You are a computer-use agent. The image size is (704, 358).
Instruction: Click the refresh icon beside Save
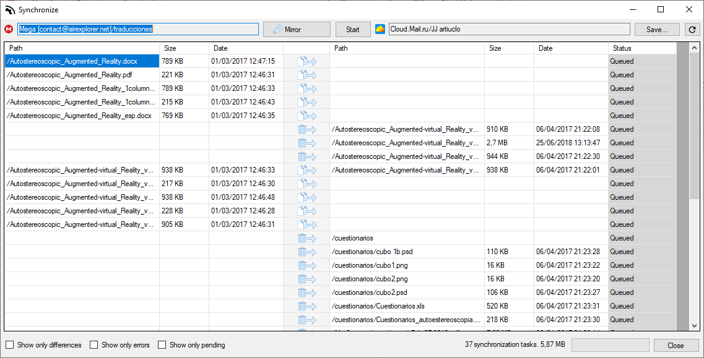point(692,28)
